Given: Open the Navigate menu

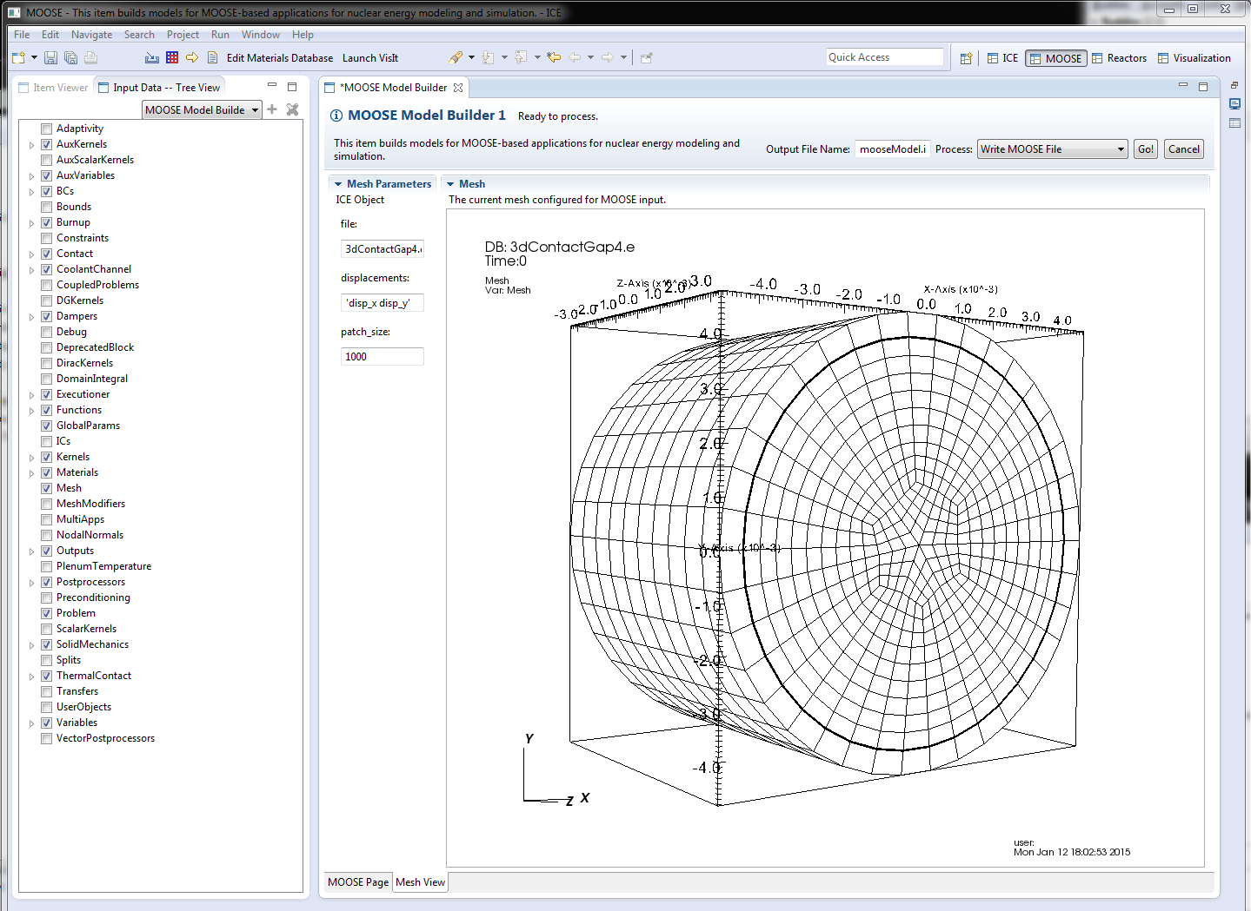Looking at the screenshot, I should click(91, 35).
